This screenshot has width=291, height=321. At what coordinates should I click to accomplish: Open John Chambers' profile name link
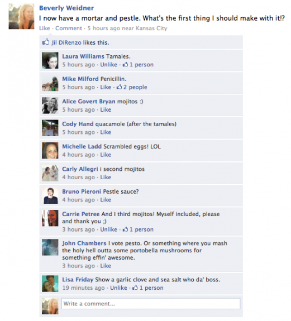click(84, 243)
